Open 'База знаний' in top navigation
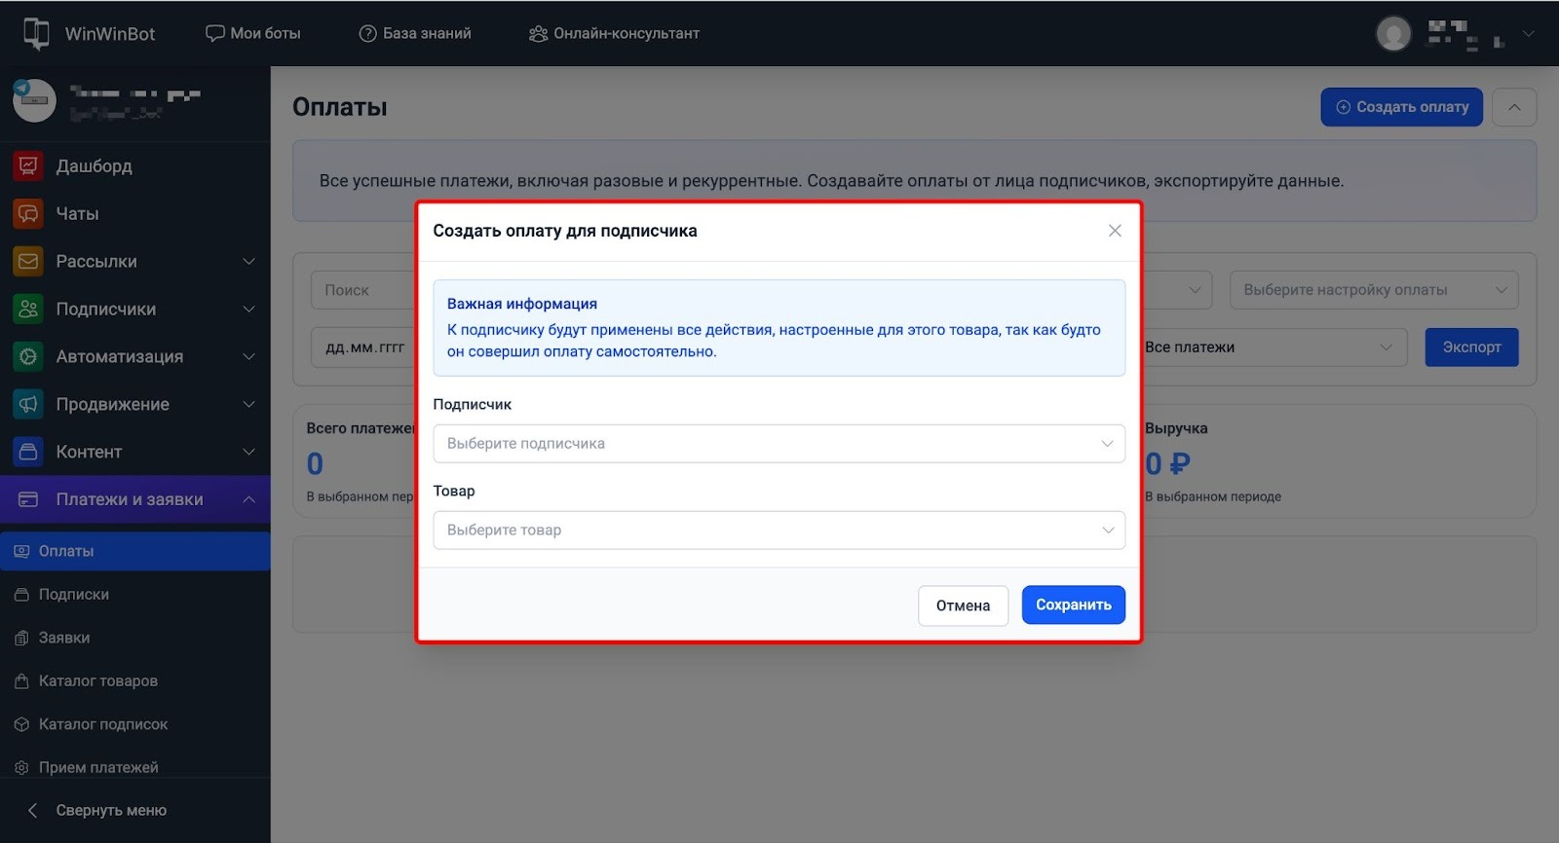 pyautogui.click(x=415, y=33)
